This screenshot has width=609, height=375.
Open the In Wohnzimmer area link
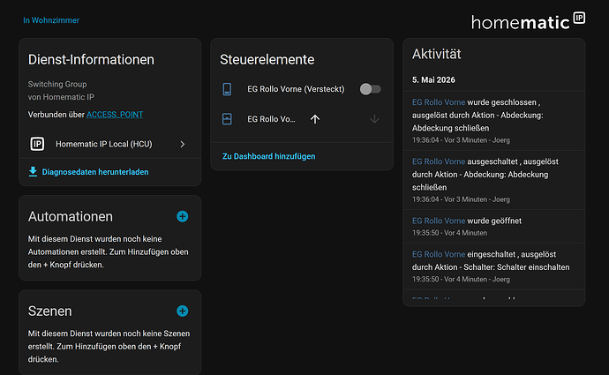click(x=51, y=20)
